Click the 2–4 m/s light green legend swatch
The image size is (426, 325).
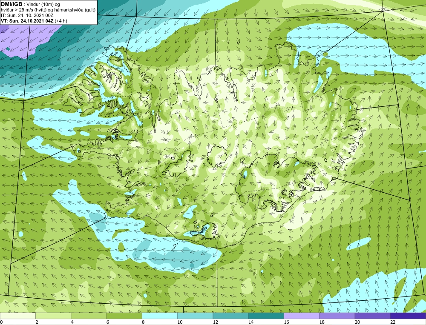click(x=53, y=316)
